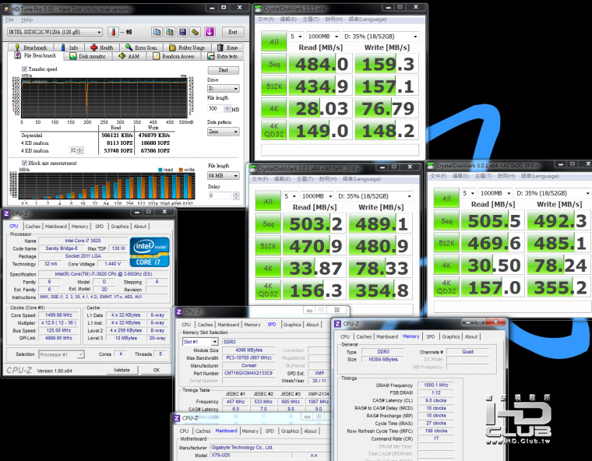
Task: Open About tab in CPU-Z Memory window
Action: (471, 336)
